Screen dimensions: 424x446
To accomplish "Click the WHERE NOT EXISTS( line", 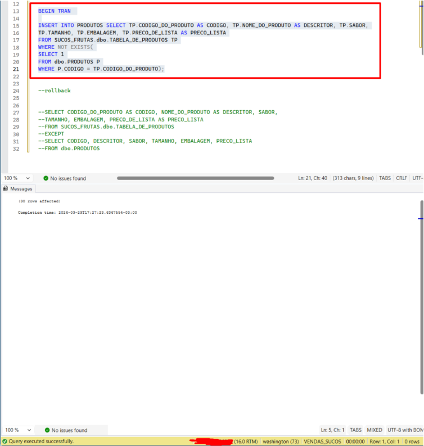I will pyautogui.click(x=65, y=47).
